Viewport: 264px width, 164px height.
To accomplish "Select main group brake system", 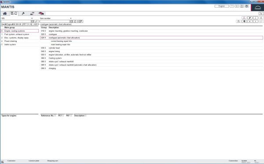I will point(19,44).
